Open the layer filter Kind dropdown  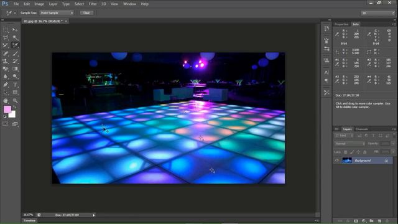point(344,136)
